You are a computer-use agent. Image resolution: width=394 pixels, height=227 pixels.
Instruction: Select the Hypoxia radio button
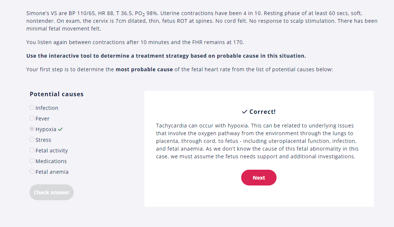tap(32, 129)
